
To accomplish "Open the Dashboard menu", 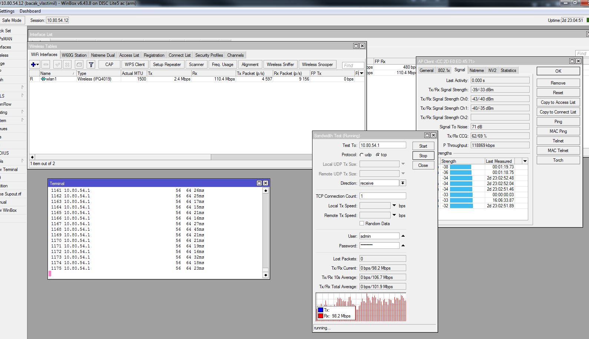I will point(30,11).
